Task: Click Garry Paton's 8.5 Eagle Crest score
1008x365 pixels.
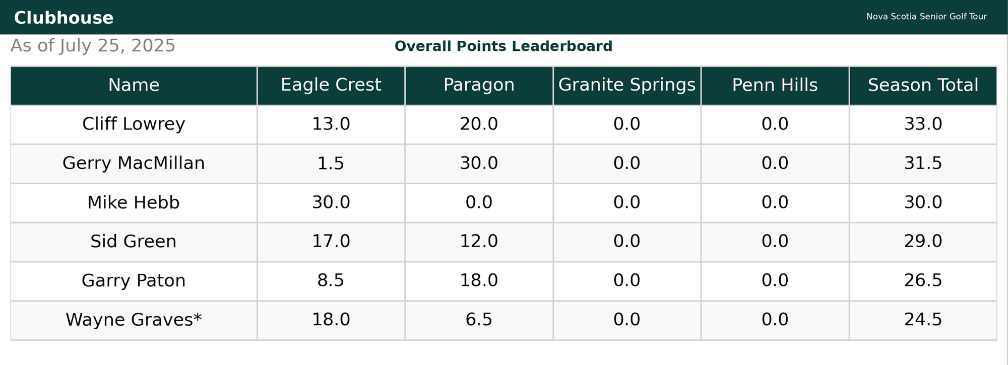Action: [x=331, y=281]
